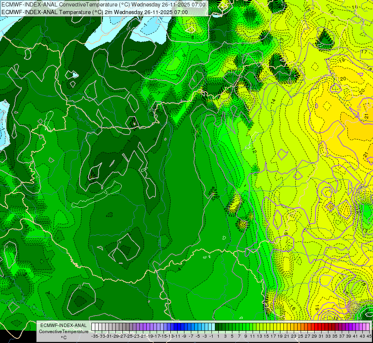Screen dimensions: 373x343
Task: Click the legend value '35'
Action: coord(335,336)
